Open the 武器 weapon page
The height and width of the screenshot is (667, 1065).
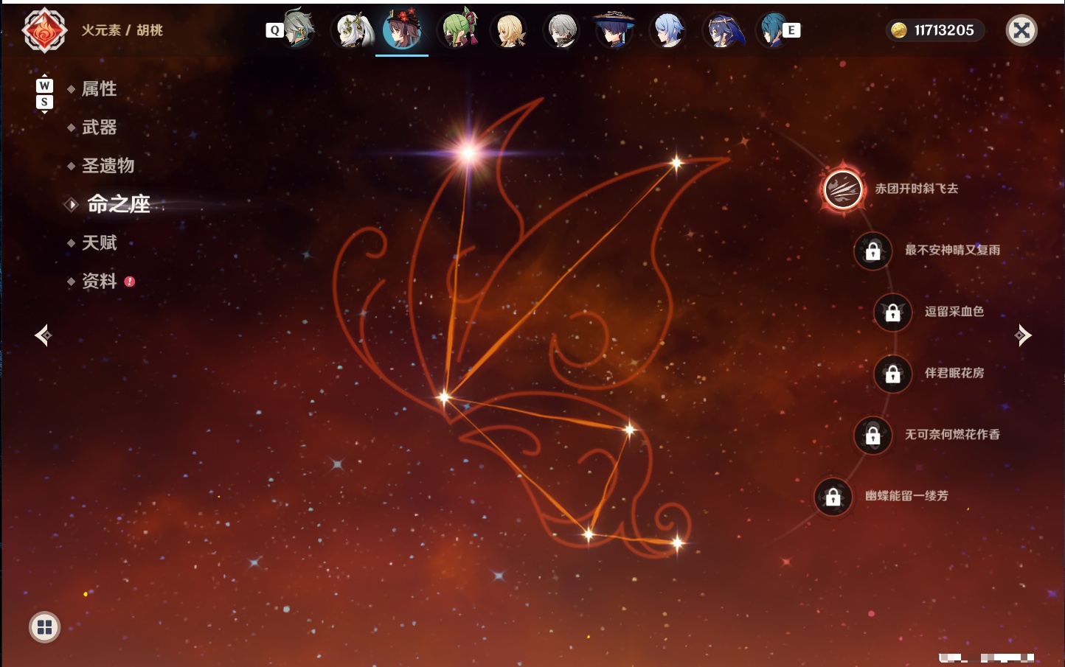(99, 128)
